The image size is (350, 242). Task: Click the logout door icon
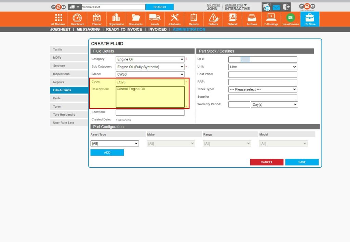coord(286,7)
